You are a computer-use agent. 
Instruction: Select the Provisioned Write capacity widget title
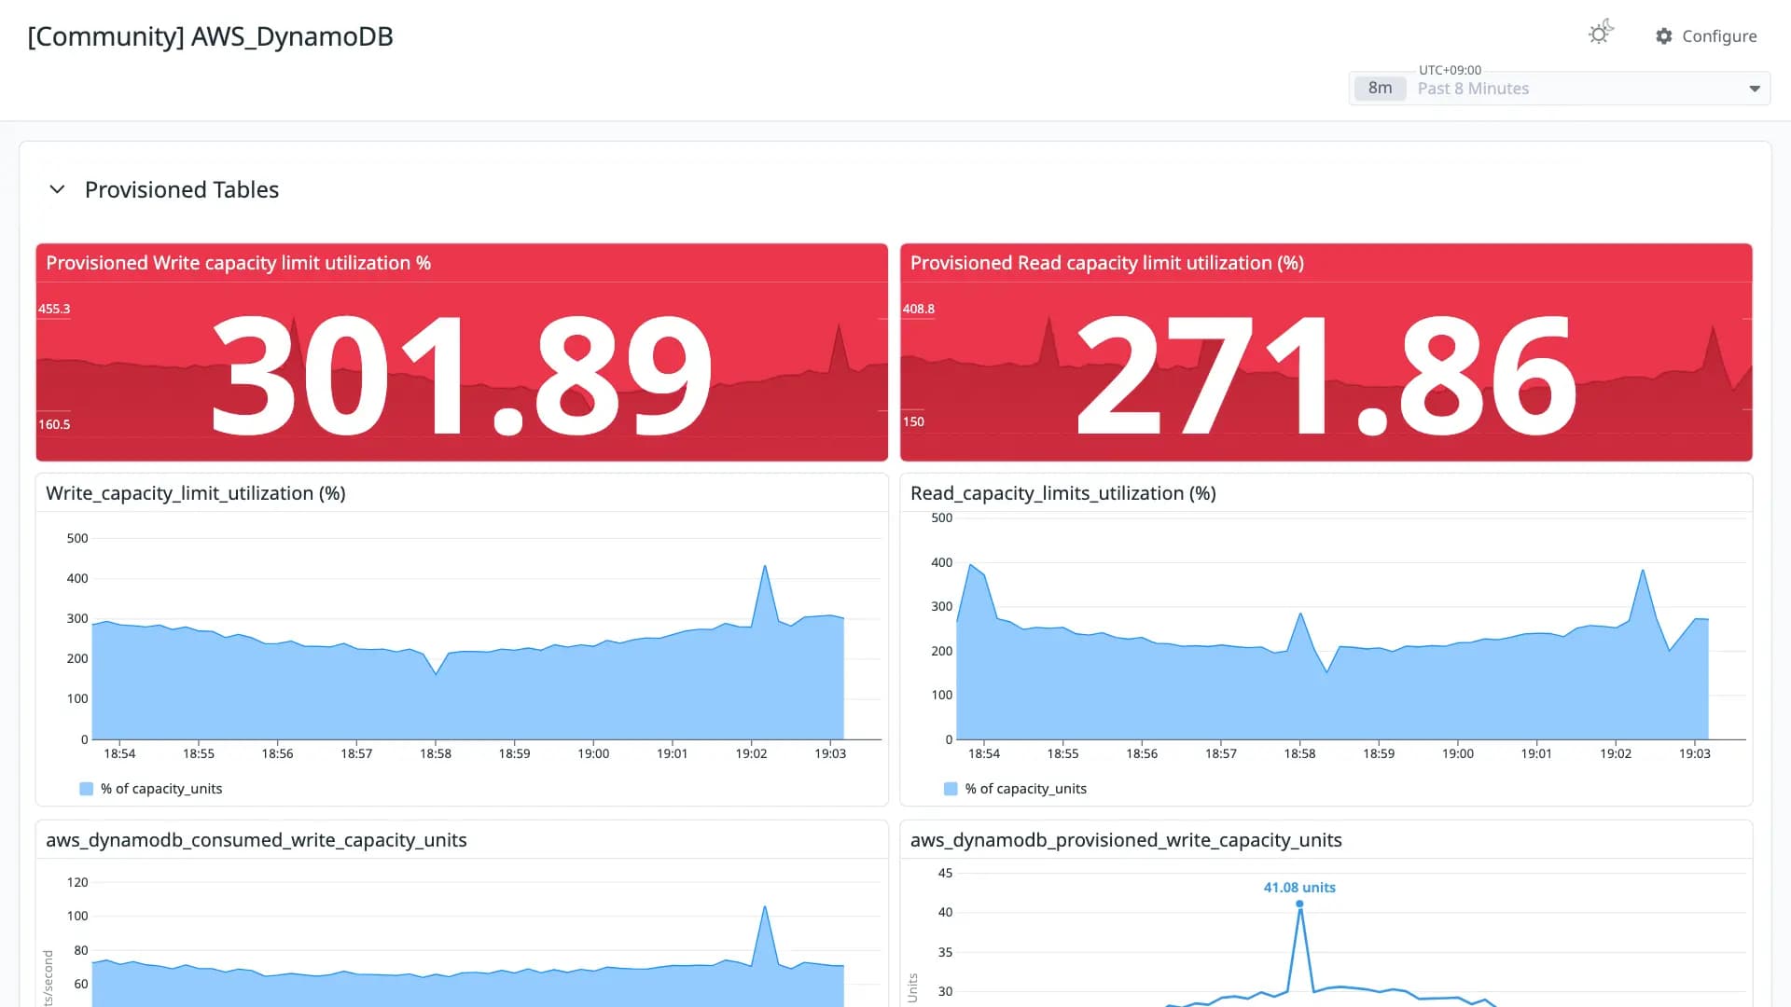tap(238, 263)
